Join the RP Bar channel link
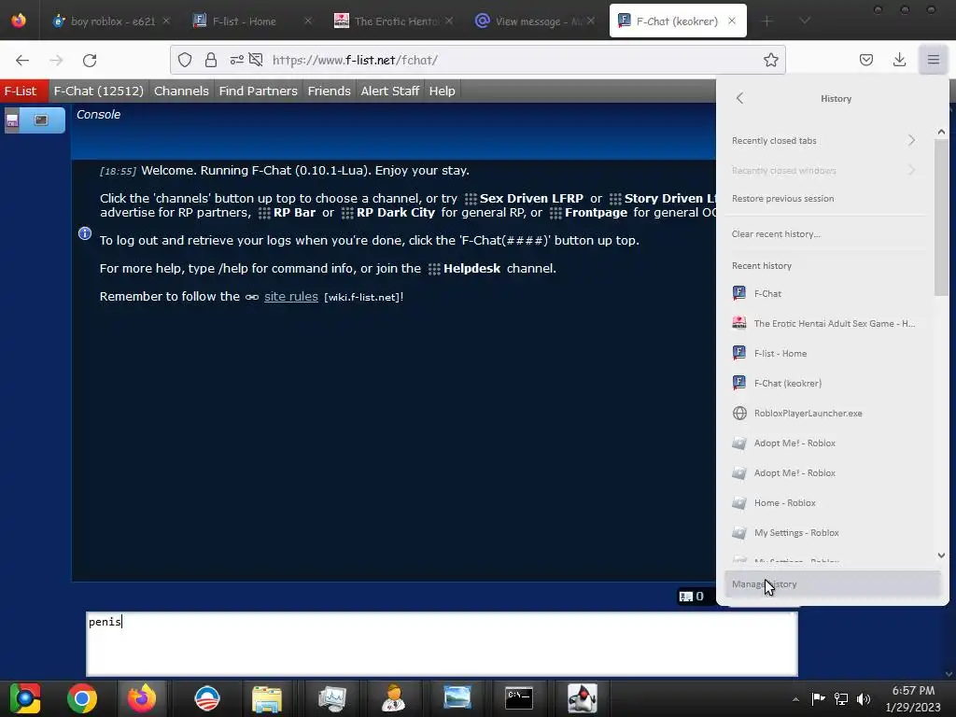 tap(288, 213)
